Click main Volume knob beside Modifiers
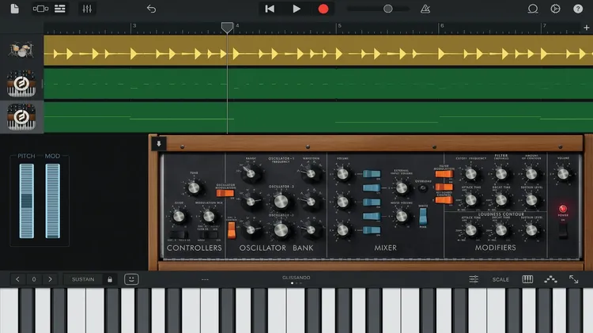The image size is (593, 333). [x=563, y=174]
